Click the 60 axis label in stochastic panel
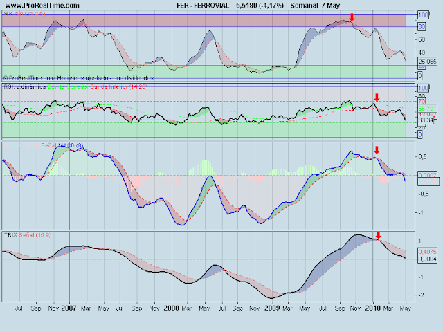Viewport: 443px width, 332px height. tap(422, 39)
